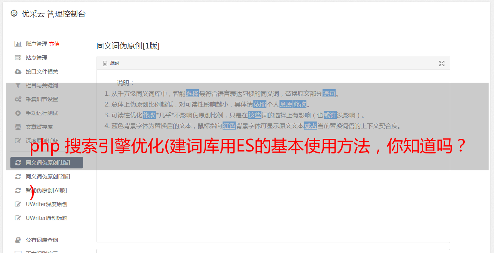Open UWriter原创标题 from sidebar
Viewport: 494px width, 253px height.
point(47,218)
